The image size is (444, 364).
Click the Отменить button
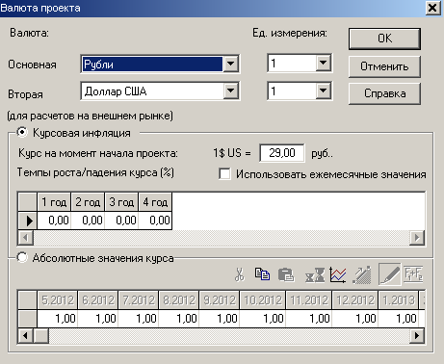click(384, 66)
